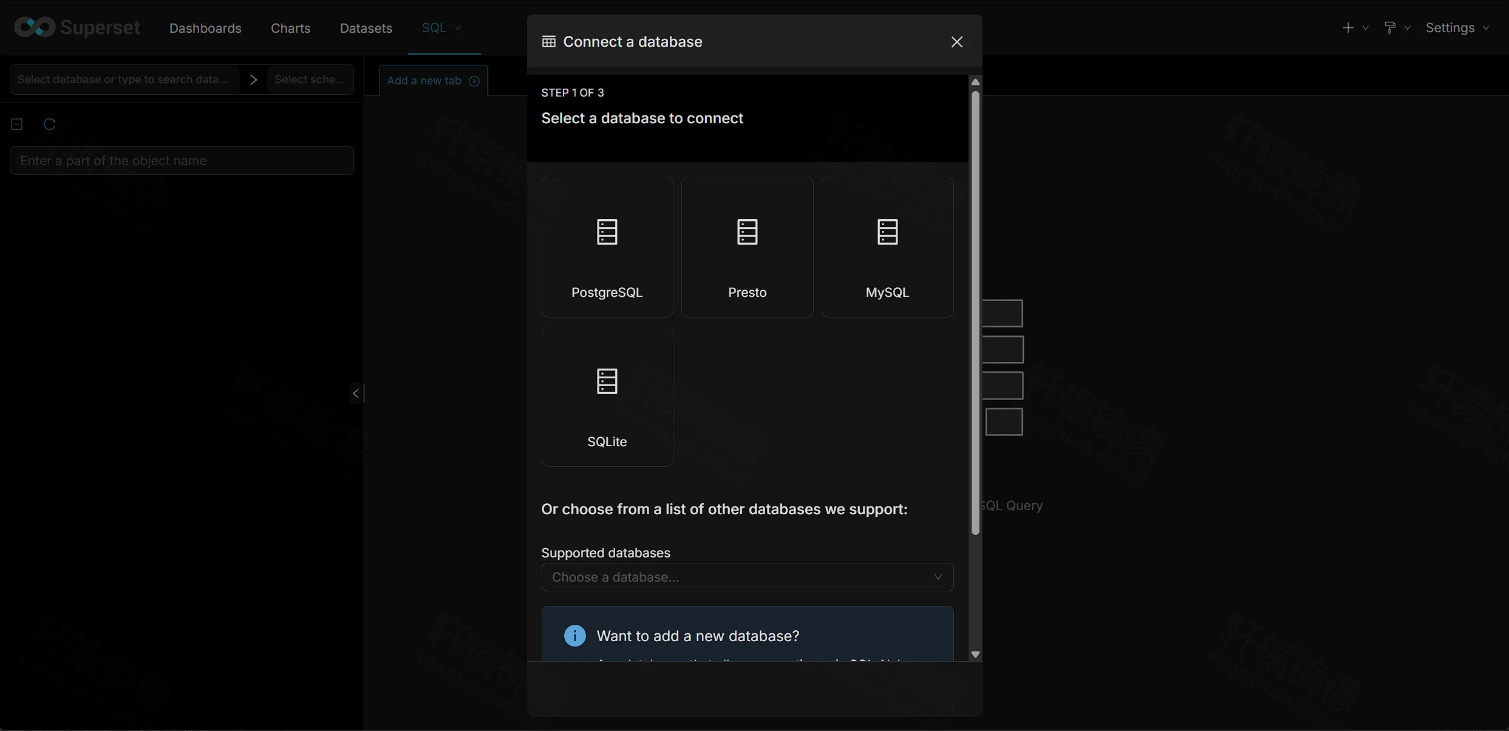
Task: Expand the Settings menu
Action: [x=1457, y=27]
